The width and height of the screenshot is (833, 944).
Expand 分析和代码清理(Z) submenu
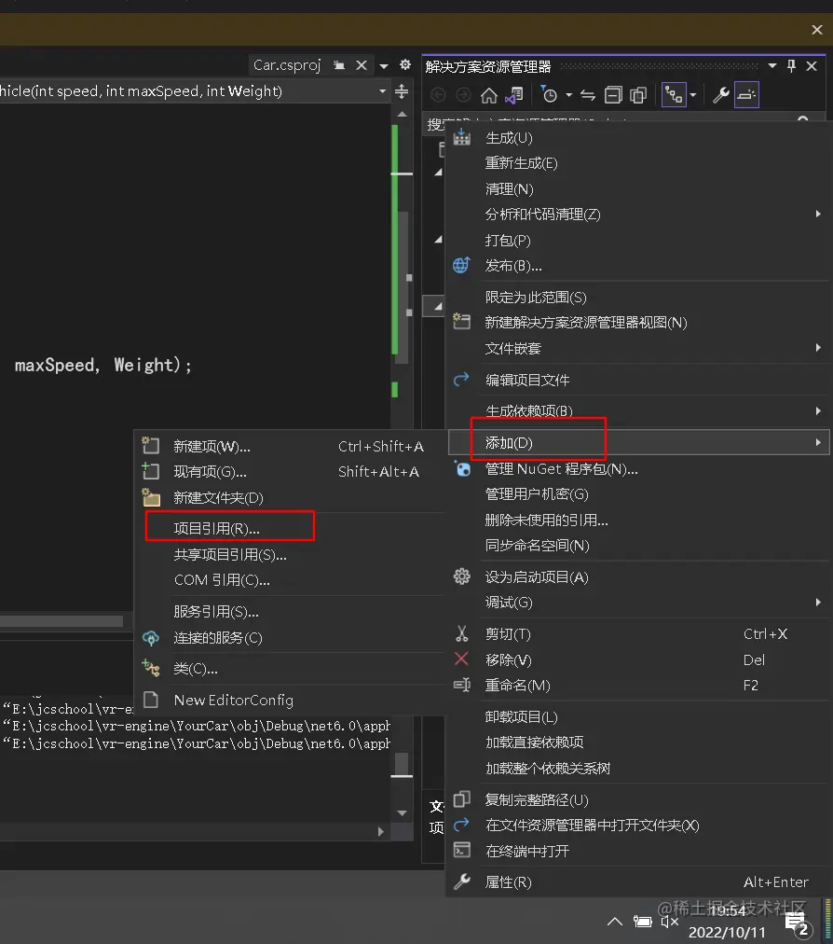639,215
